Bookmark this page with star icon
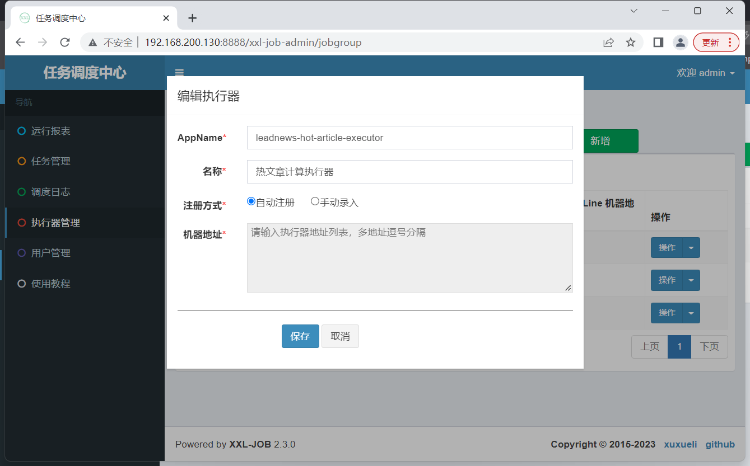Screen dimensions: 750x466 (x=631, y=43)
